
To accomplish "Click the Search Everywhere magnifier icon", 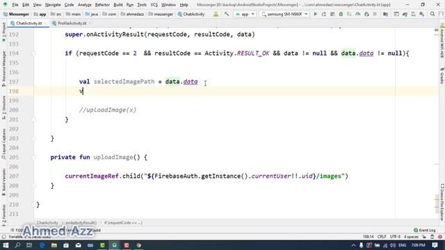I will point(432,14).
